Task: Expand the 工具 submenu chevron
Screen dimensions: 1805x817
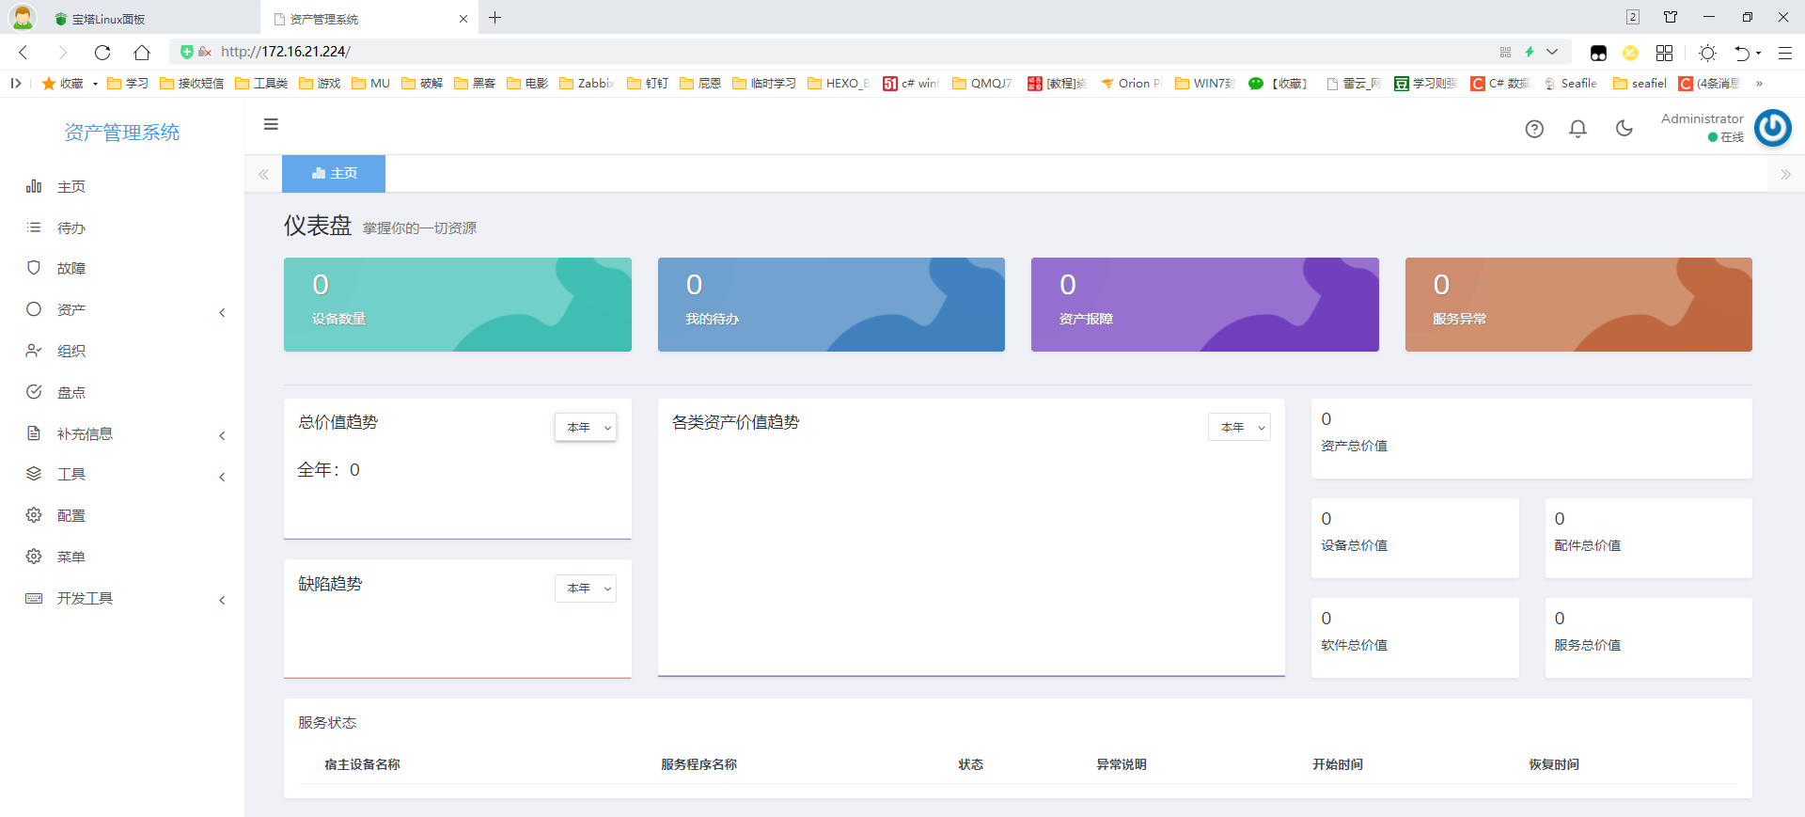Action: [222, 477]
